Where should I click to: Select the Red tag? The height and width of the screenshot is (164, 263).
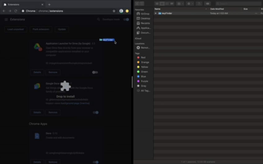pos(141,58)
